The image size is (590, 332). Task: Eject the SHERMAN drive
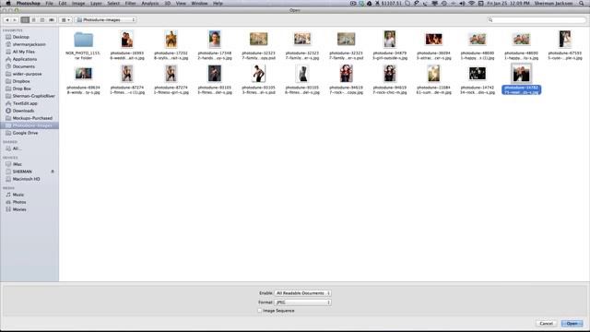pyautogui.click(x=53, y=172)
